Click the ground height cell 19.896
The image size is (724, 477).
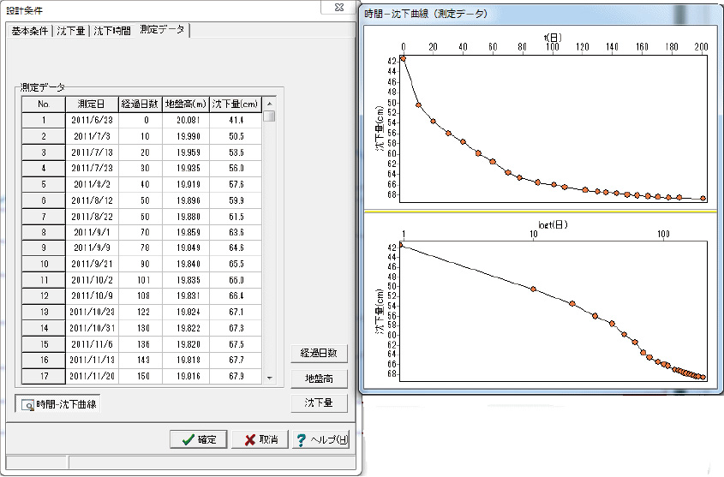click(186, 200)
